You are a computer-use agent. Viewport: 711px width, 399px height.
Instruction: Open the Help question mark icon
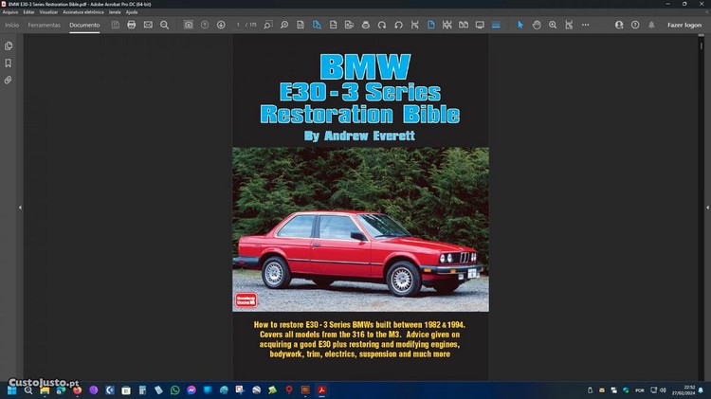[636, 25]
